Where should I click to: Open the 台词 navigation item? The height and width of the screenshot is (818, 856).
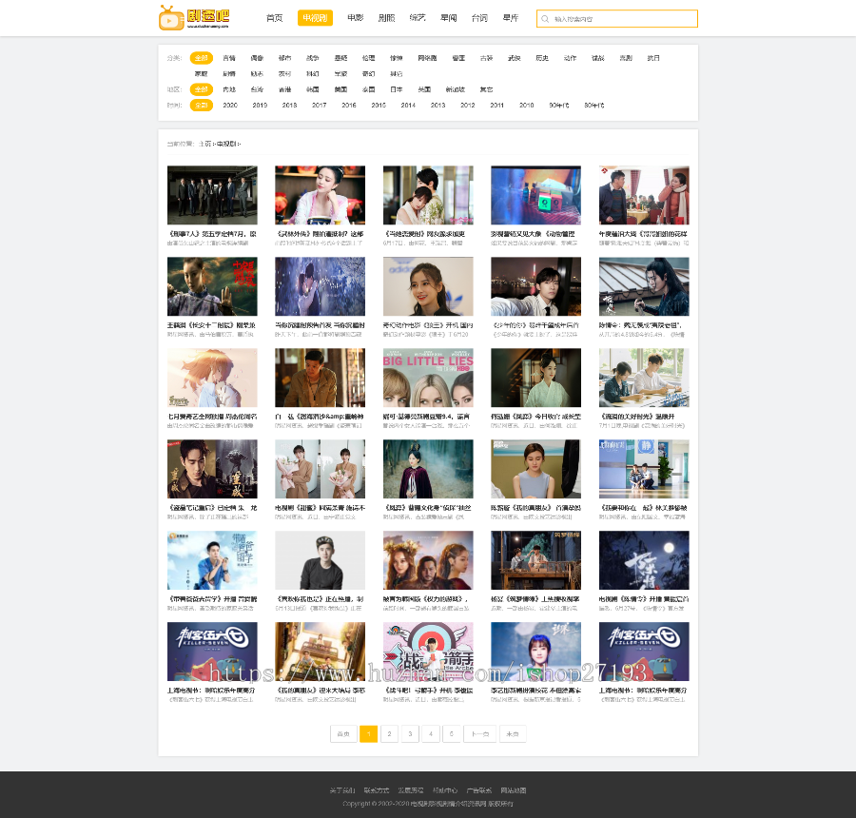coord(479,18)
